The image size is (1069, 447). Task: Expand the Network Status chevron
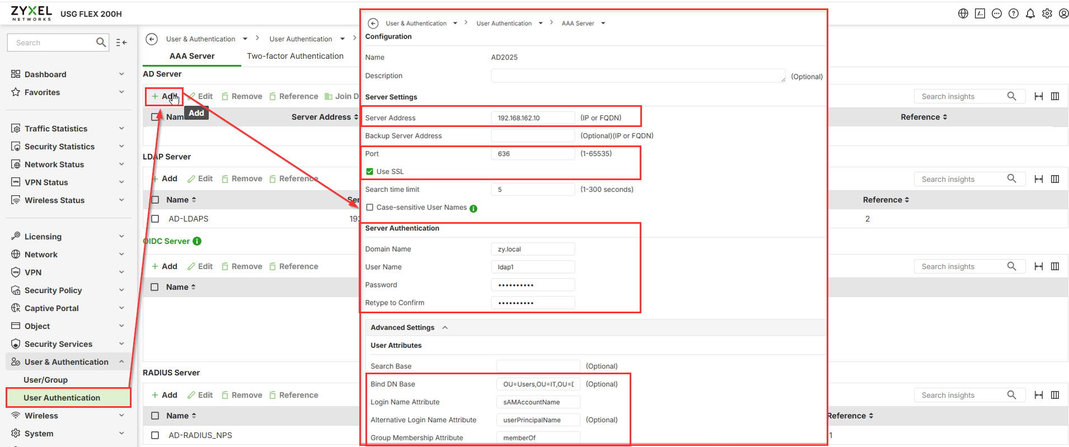coord(121,164)
